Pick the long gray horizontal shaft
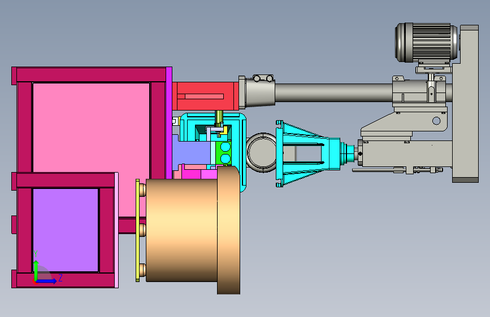The width and height of the screenshot is (490, 317). click(x=333, y=92)
